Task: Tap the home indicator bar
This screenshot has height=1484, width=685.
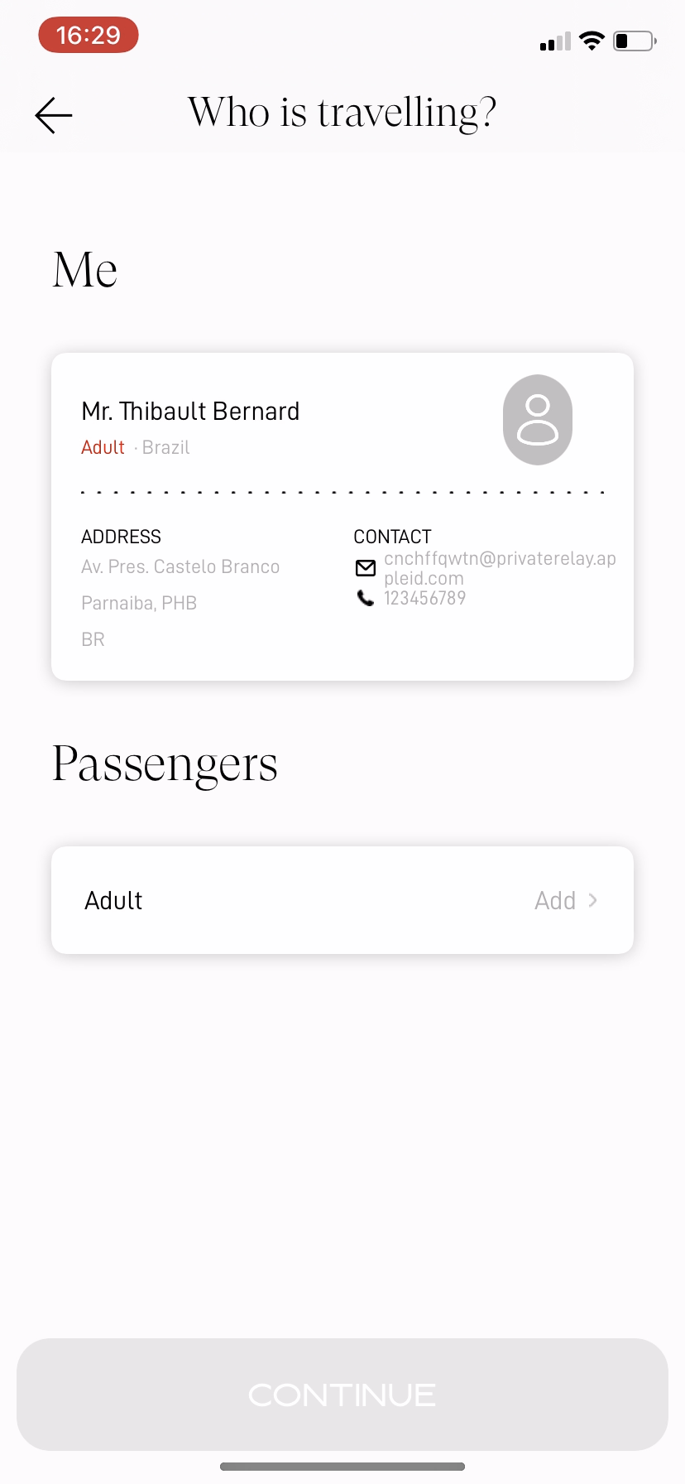Action: tap(342, 1467)
